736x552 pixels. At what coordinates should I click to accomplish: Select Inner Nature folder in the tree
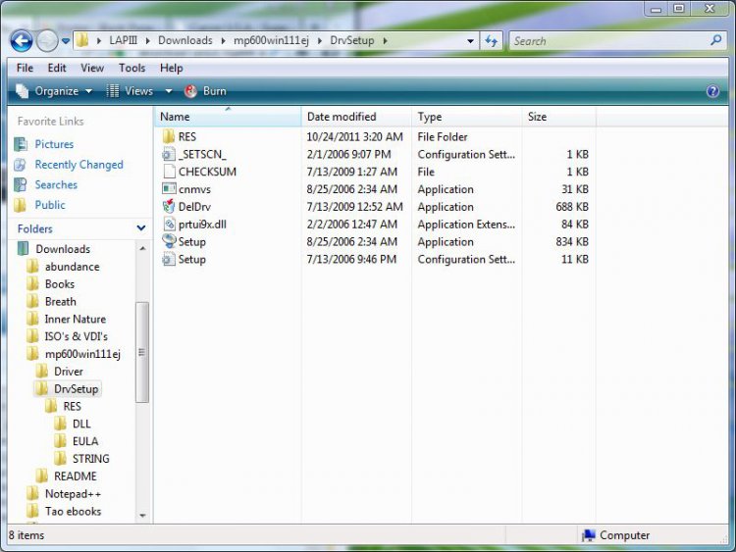(76, 319)
